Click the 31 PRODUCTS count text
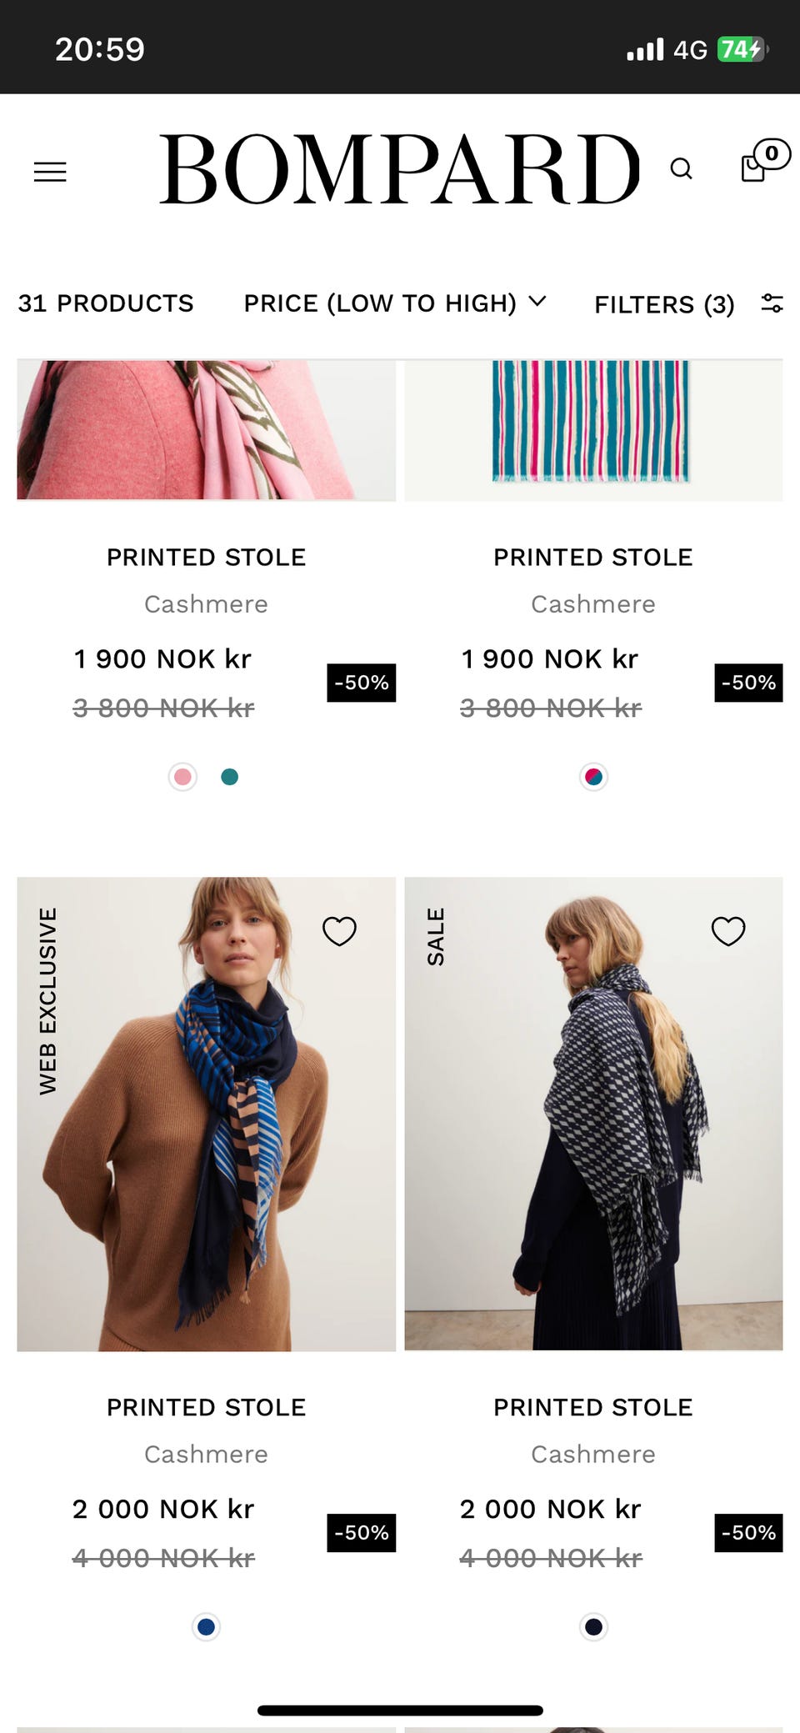800x1733 pixels. pyautogui.click(x=106, y=303)
